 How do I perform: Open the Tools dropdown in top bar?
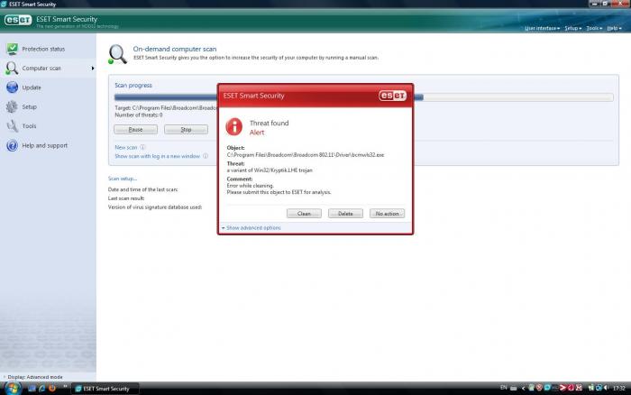pos(594,28)
